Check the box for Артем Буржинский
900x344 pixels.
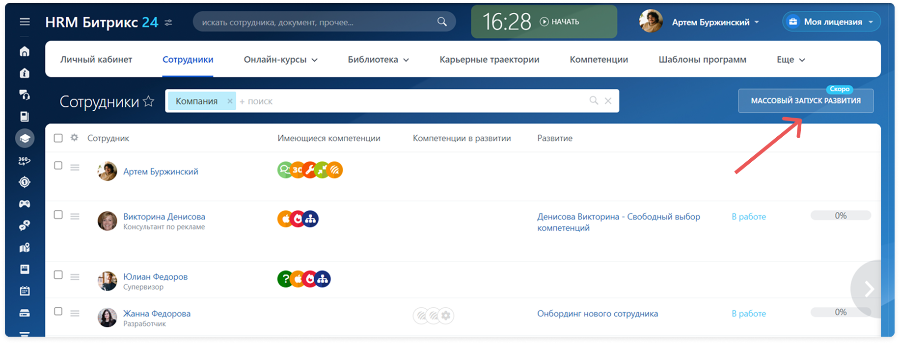pos(58,166)
